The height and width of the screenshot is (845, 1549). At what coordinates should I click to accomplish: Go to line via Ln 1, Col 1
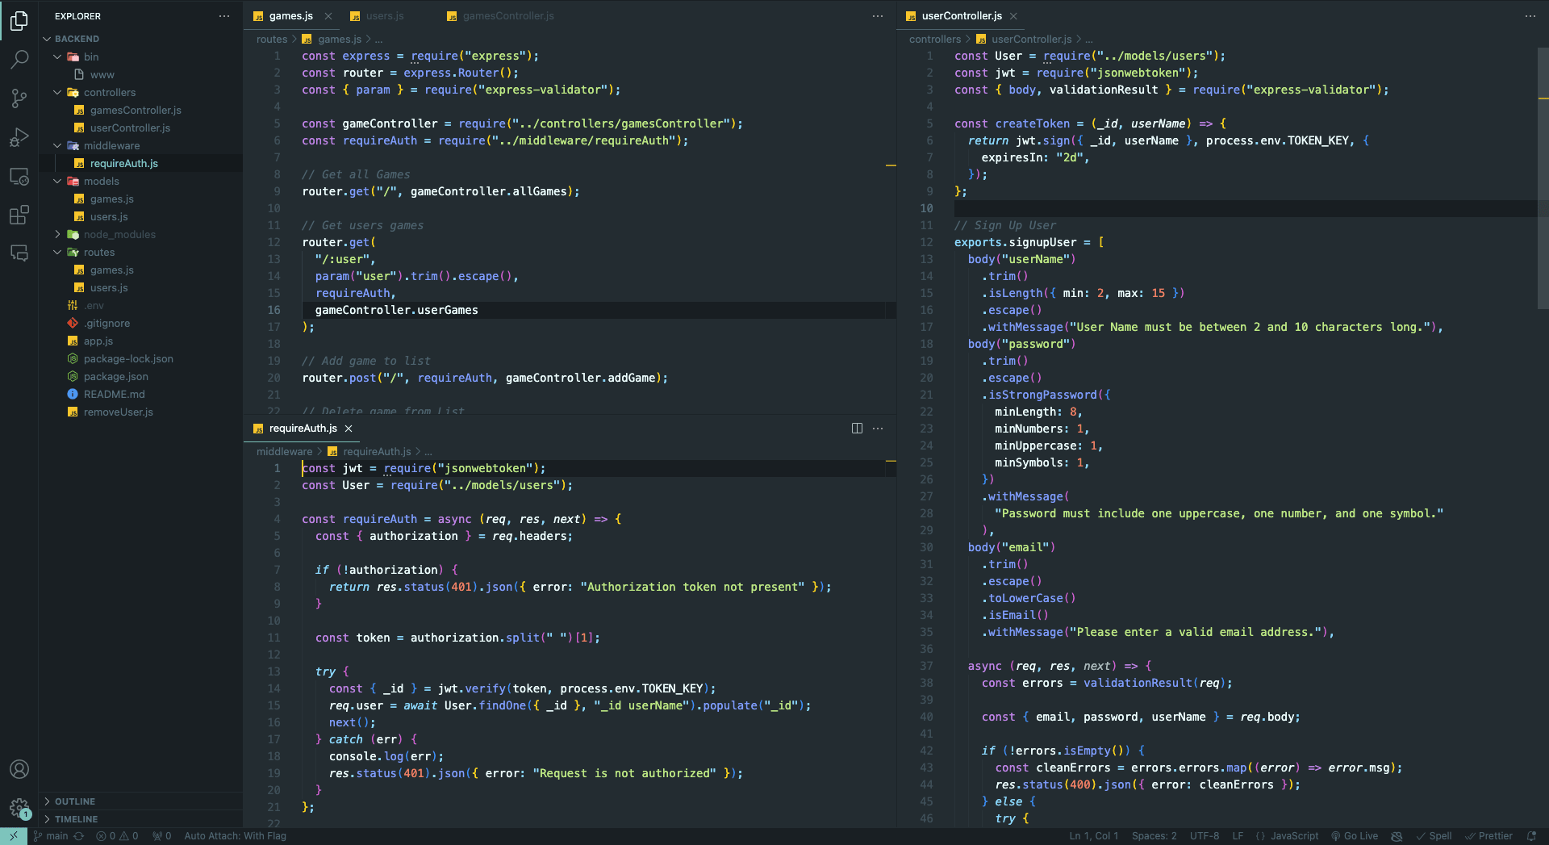[x=1094, y=836]
